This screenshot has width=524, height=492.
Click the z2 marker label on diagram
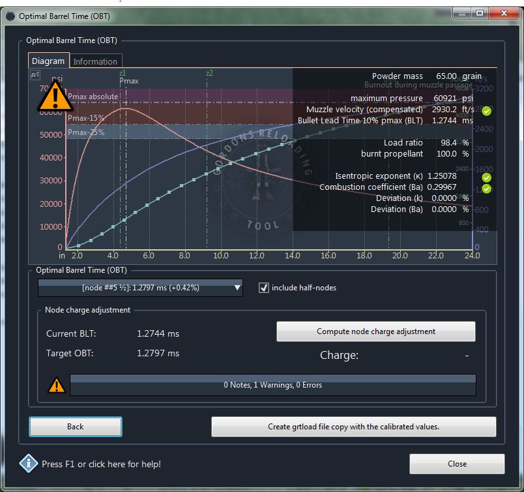(209, 73)
